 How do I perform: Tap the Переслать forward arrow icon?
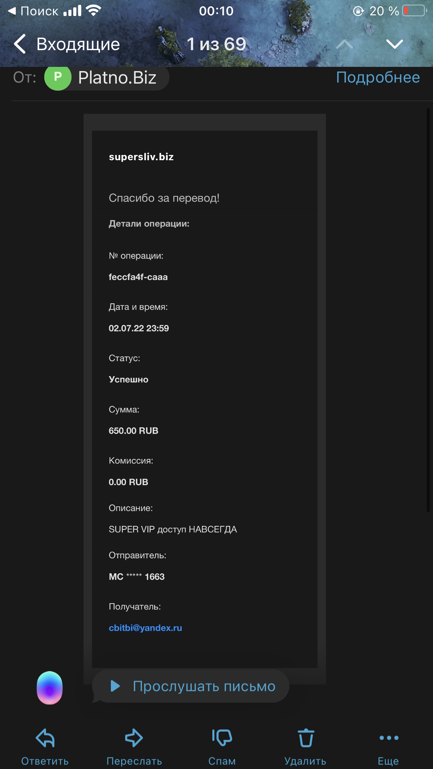134,738
